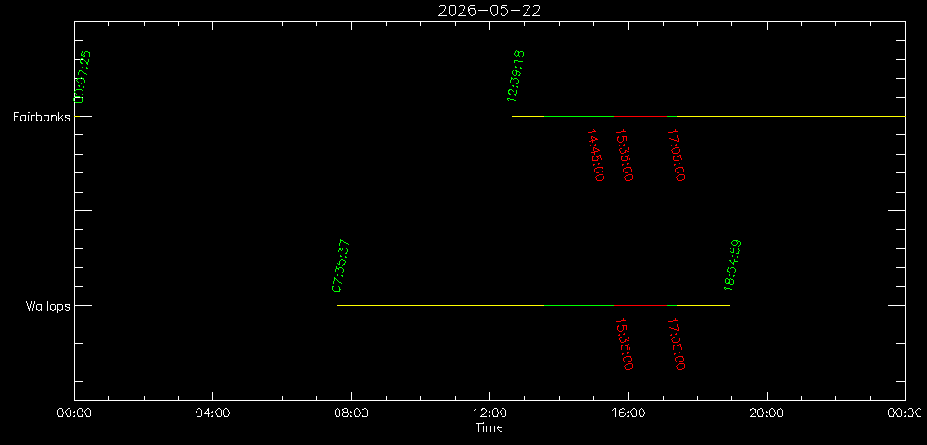Screen dimensions: 927x445
Task: Click the Fairbanks white coverage line
Action: pos(742,116)
